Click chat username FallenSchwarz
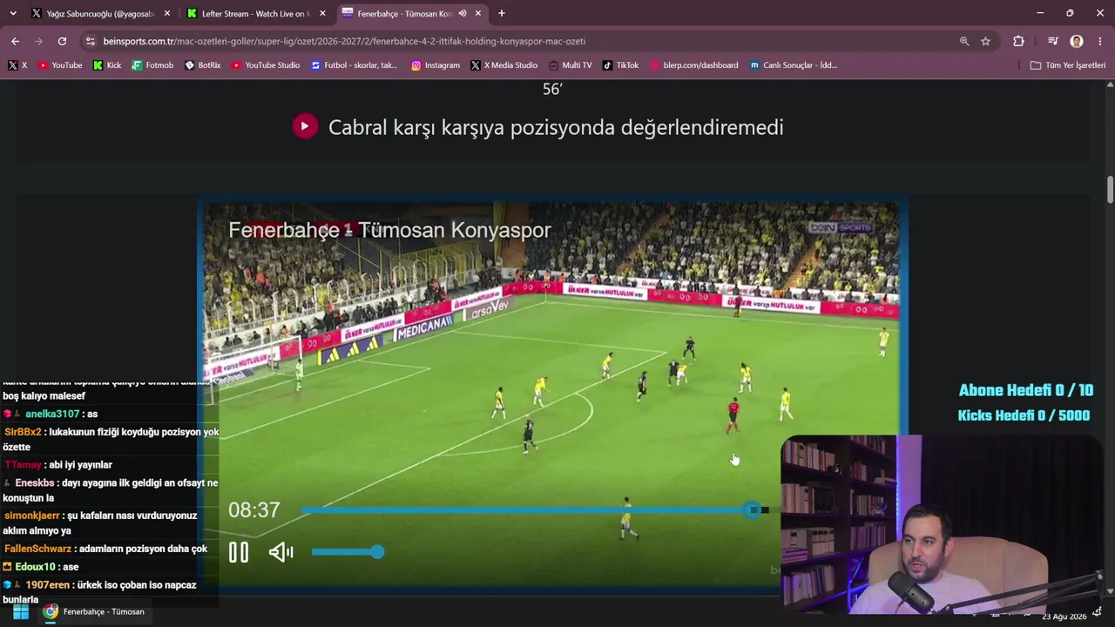1115x627 pixels. [37, 549]
